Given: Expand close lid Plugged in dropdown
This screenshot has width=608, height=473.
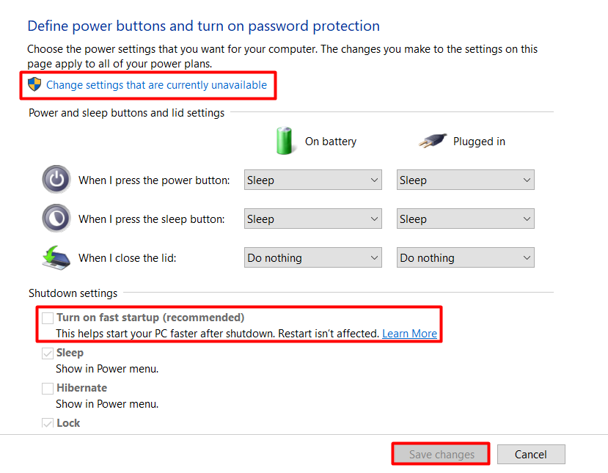Looking at the screenshot, I should [465, 257].
